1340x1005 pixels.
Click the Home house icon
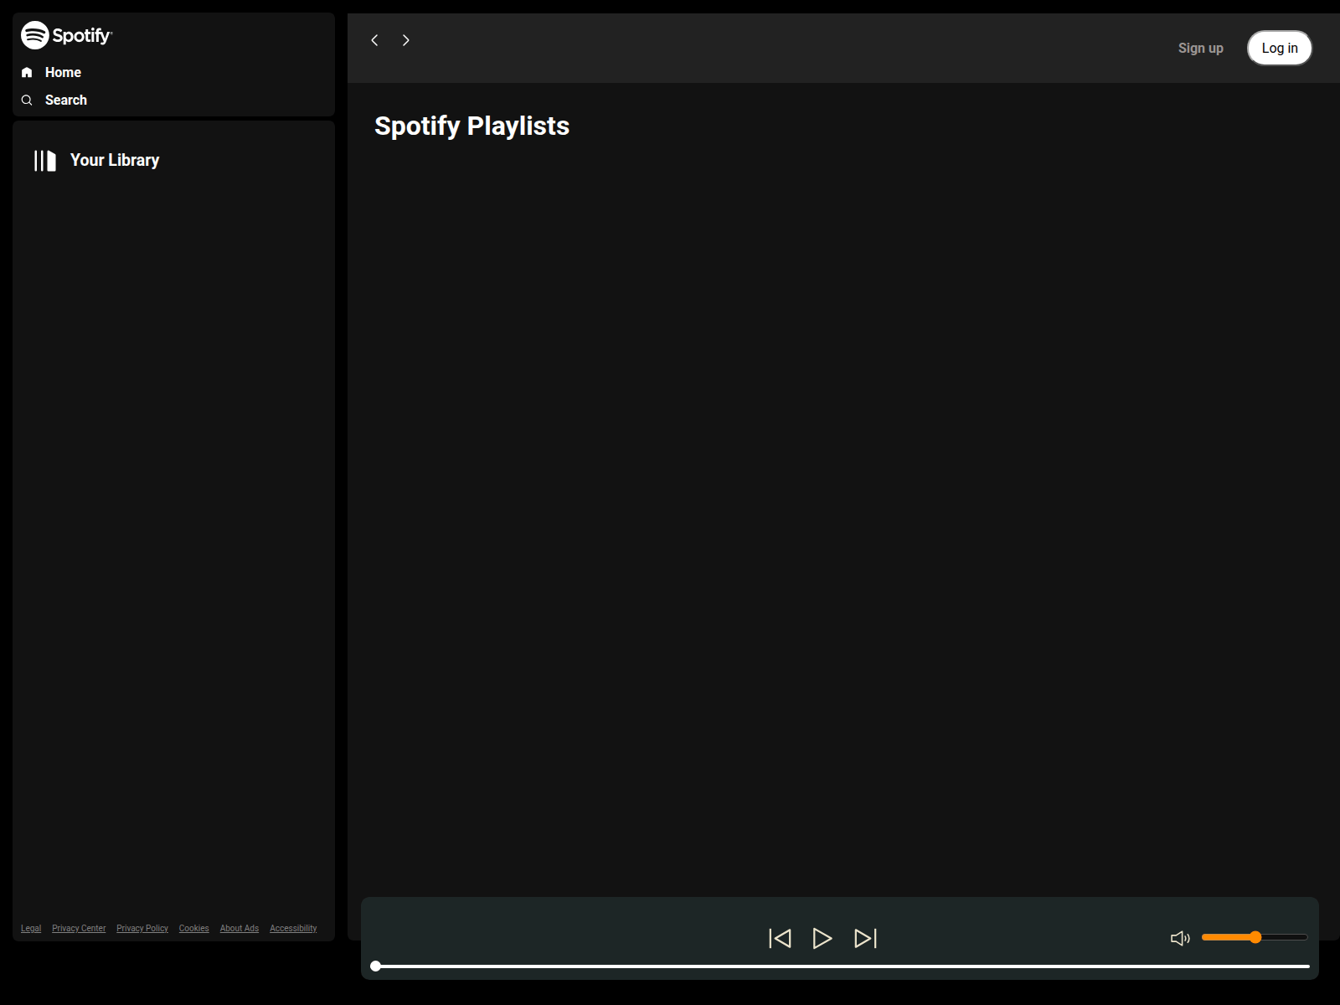pos(27,73)
